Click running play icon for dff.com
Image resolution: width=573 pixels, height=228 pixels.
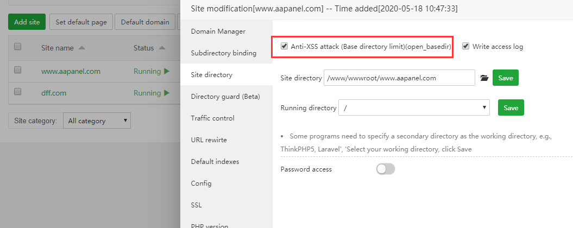(166, 93)
